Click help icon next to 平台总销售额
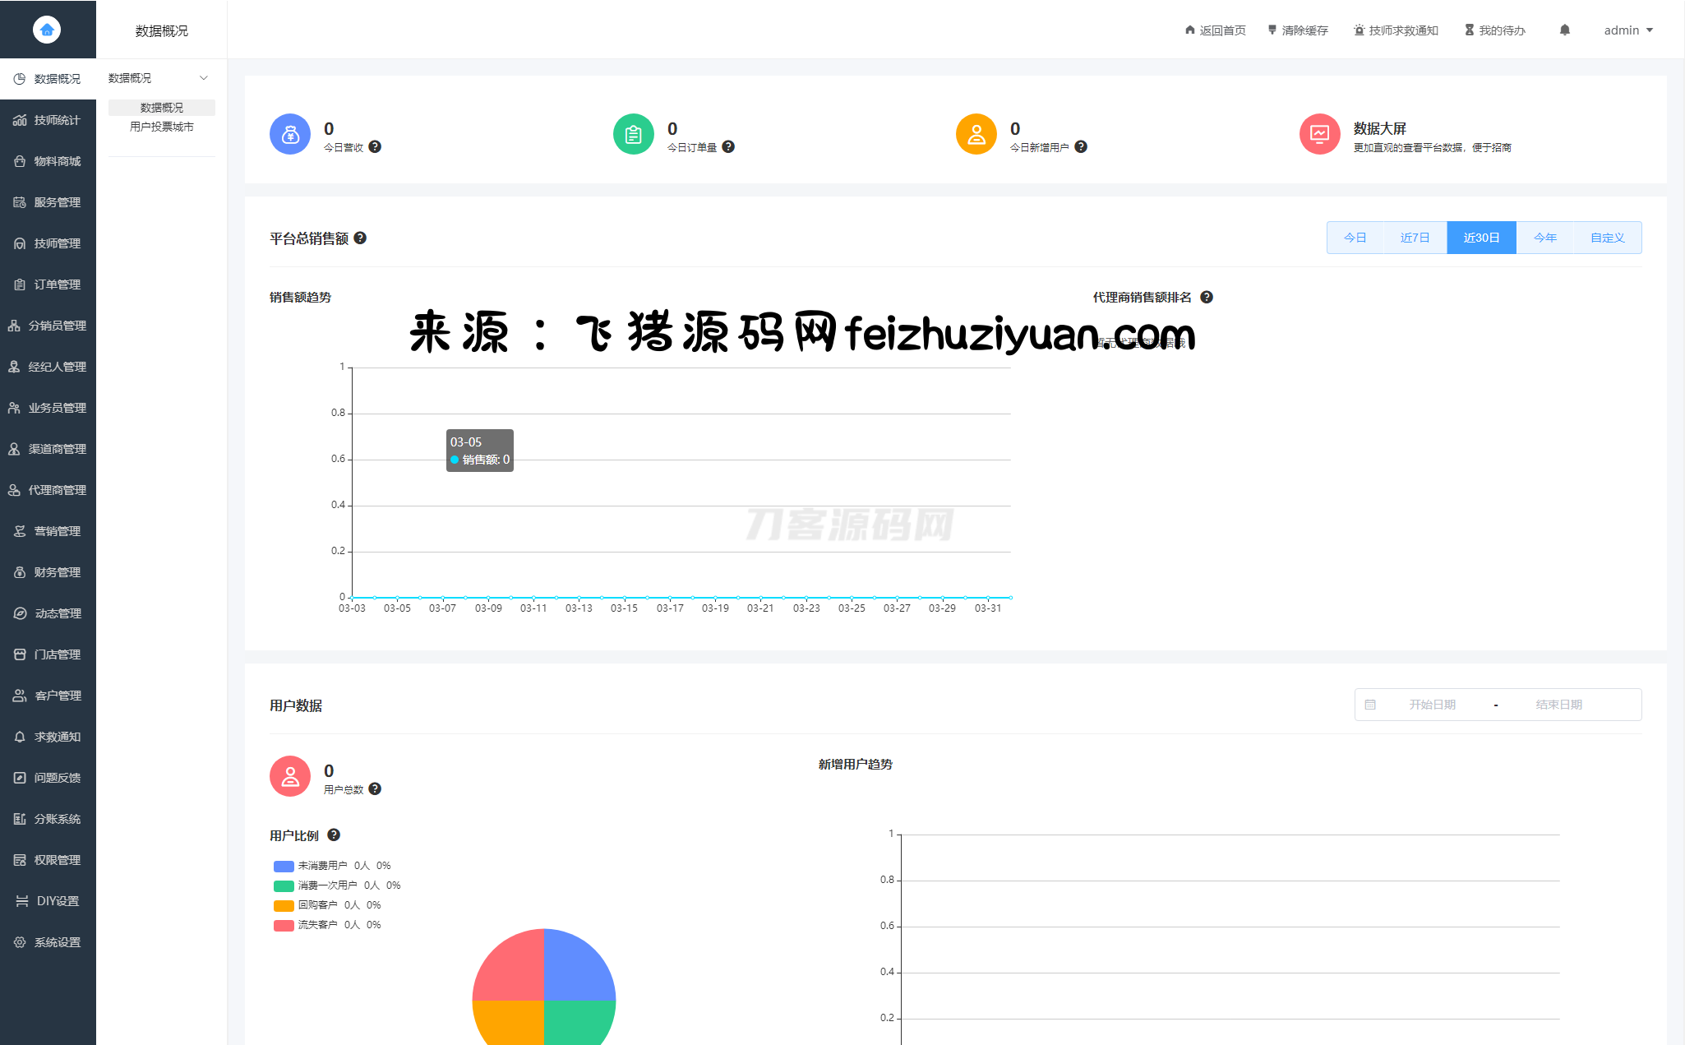This screenshot has height=1045, width=1685. point(360,238)
